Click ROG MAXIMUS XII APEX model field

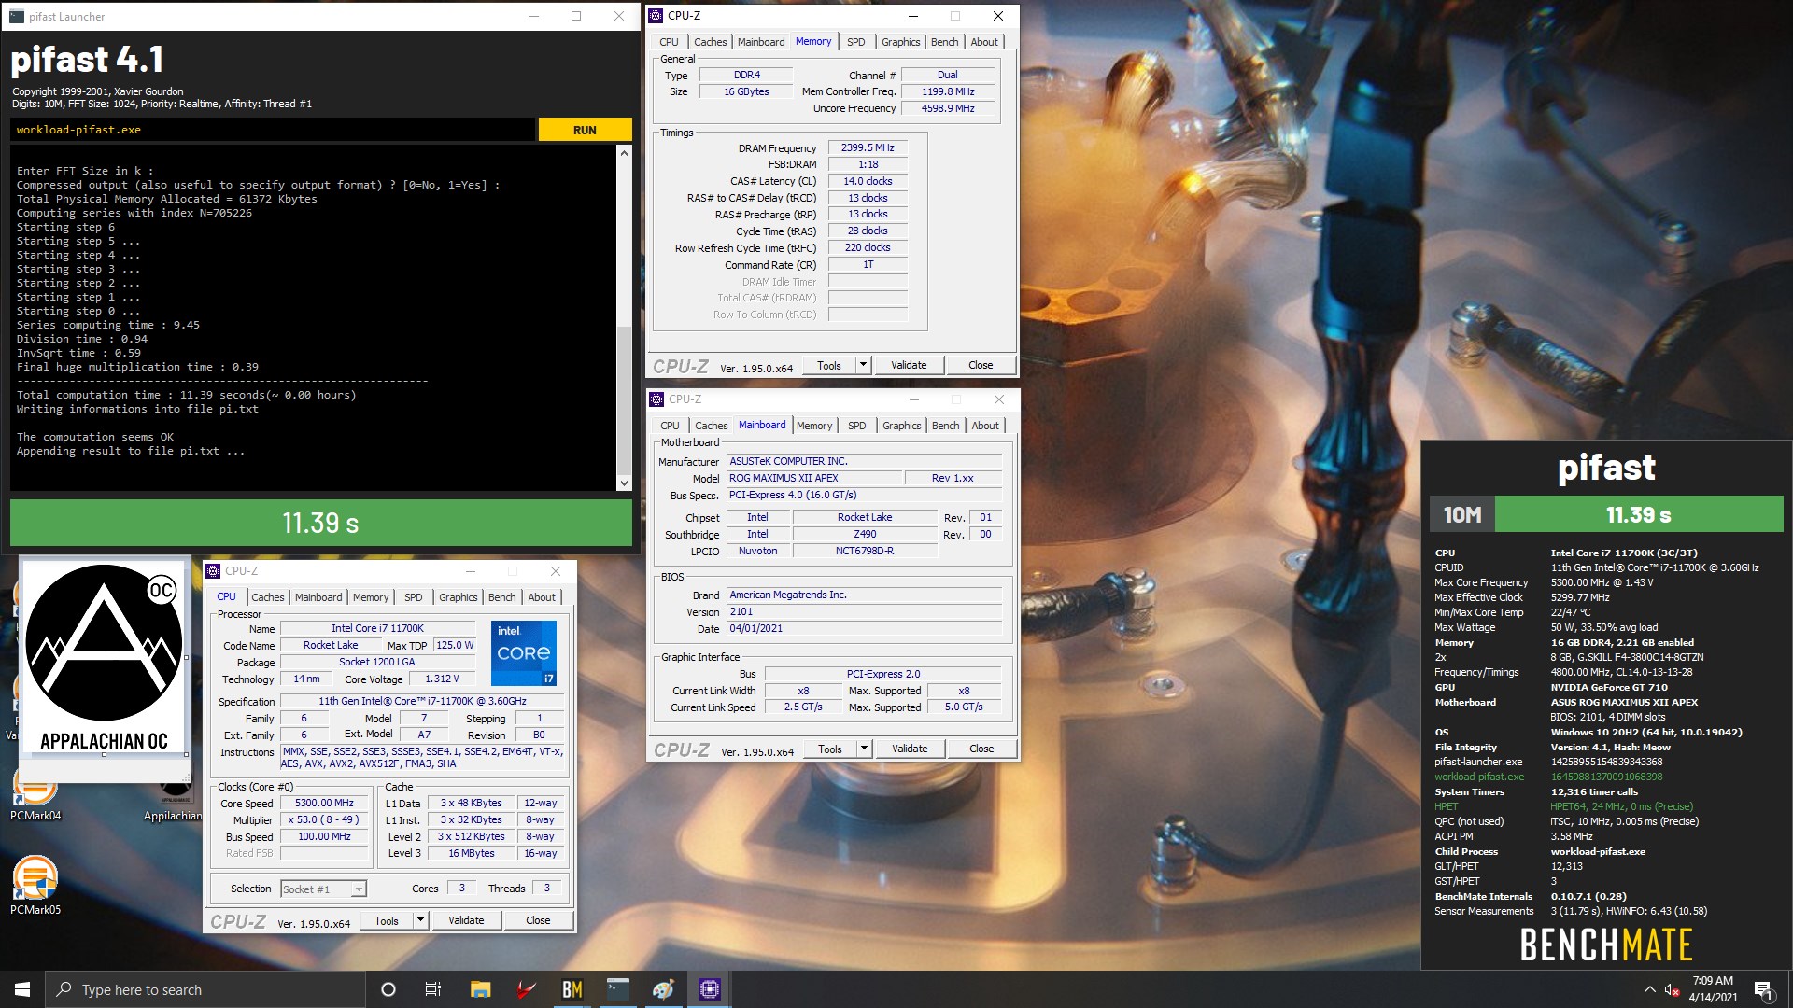pyautogui.click(x=815, y=478)
